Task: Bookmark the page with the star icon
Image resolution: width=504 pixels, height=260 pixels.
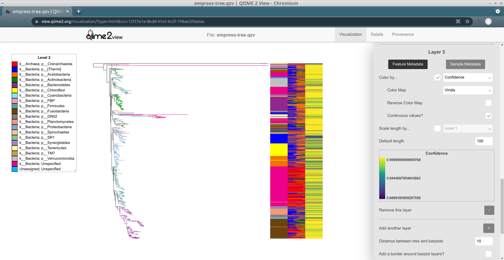Action: point(468,22)
